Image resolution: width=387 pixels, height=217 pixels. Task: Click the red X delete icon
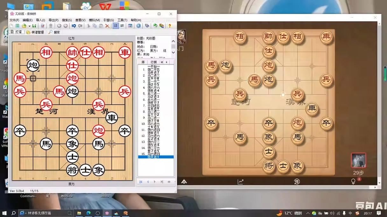[x=107, y=26]
